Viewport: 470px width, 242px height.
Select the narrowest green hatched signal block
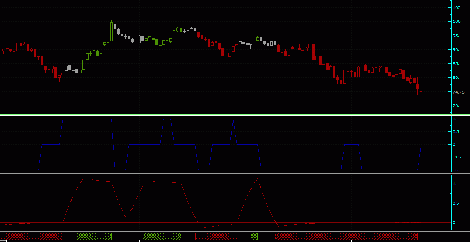pyautogui.click(x=254, y=237)
